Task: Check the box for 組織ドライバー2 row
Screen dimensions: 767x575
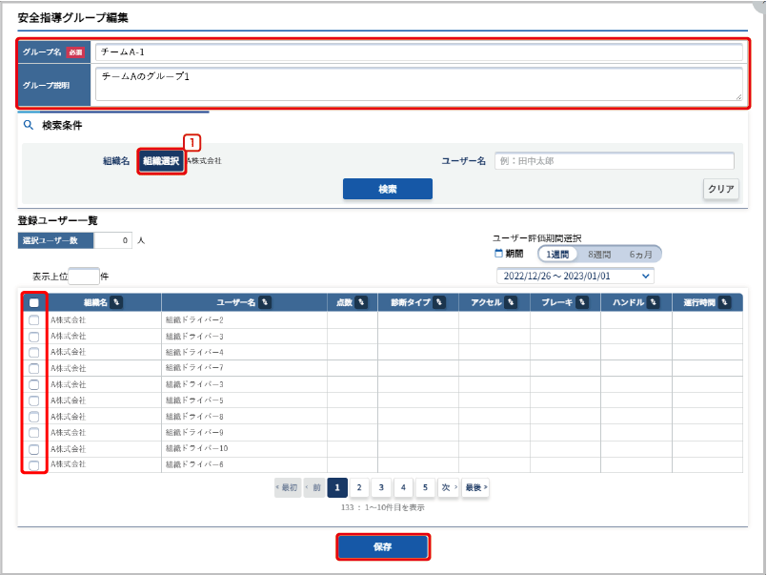Action: tap(33, 320)
